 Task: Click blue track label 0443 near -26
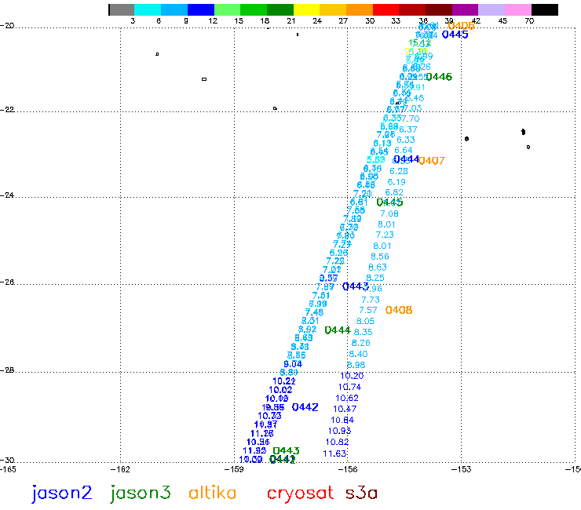(x=356, y=286)
